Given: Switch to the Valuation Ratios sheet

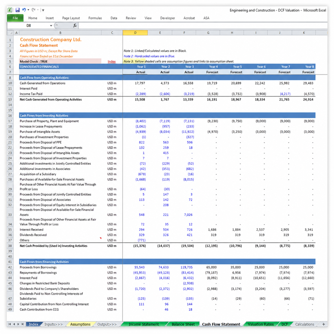Looking at the screenshot, I should pyautogui.click(x=261, y=324).
